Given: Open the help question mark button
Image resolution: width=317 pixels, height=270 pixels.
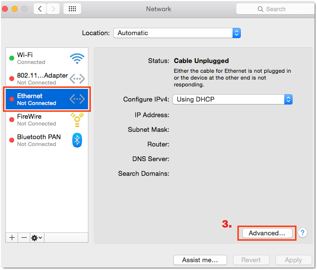Looking at the screenshot, I should pos(303,233).
